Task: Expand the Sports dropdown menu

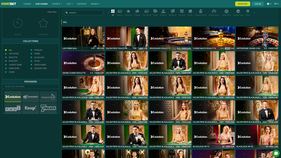Action: click(x=57, y=4)
